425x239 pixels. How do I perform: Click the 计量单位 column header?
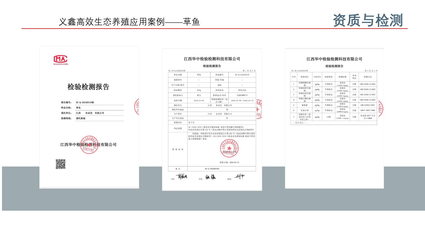tap(317, 77)
